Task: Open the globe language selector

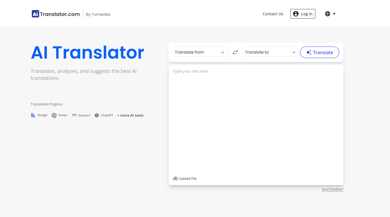Action: point(327,14)
